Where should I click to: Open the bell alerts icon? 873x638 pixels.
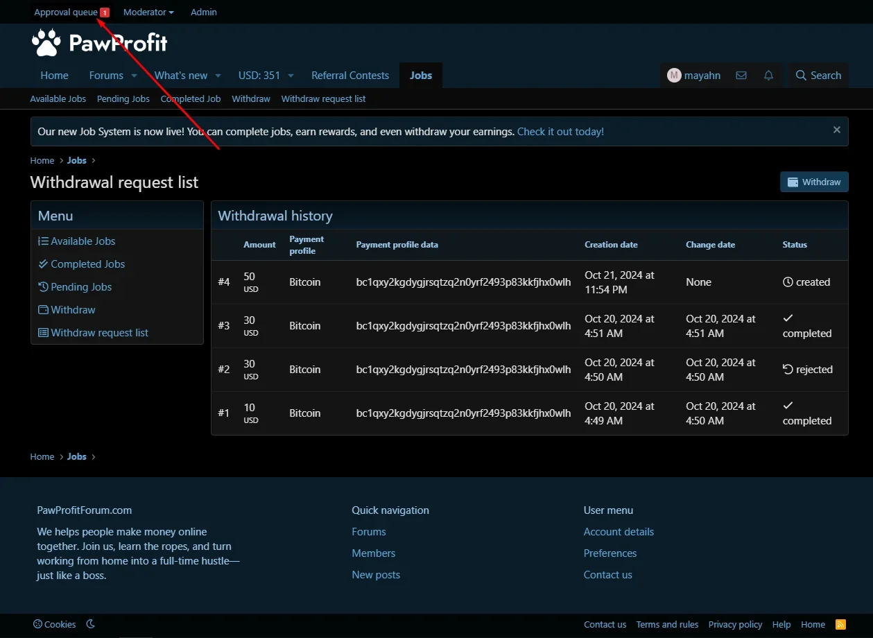[x=768, y=76]
